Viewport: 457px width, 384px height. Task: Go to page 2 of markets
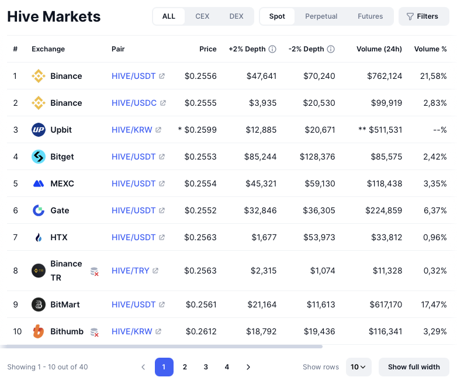[x=185, y=367]
